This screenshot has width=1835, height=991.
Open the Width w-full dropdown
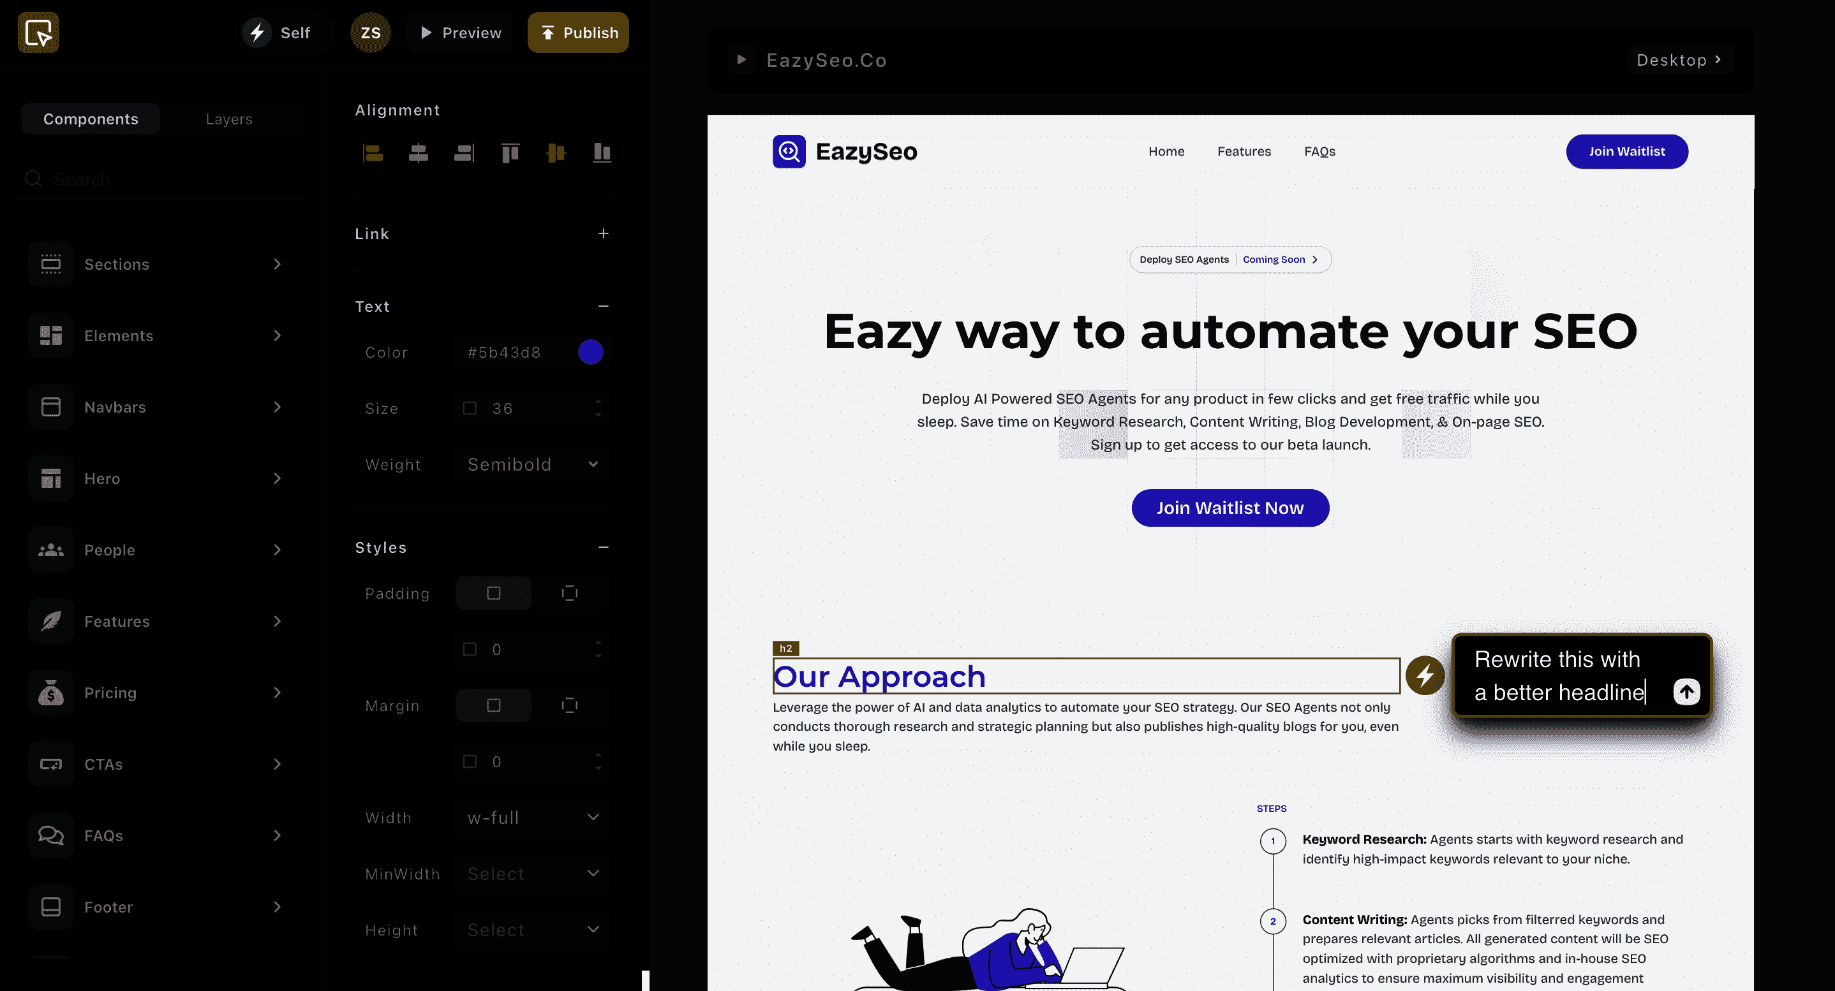tap(531, 818)
